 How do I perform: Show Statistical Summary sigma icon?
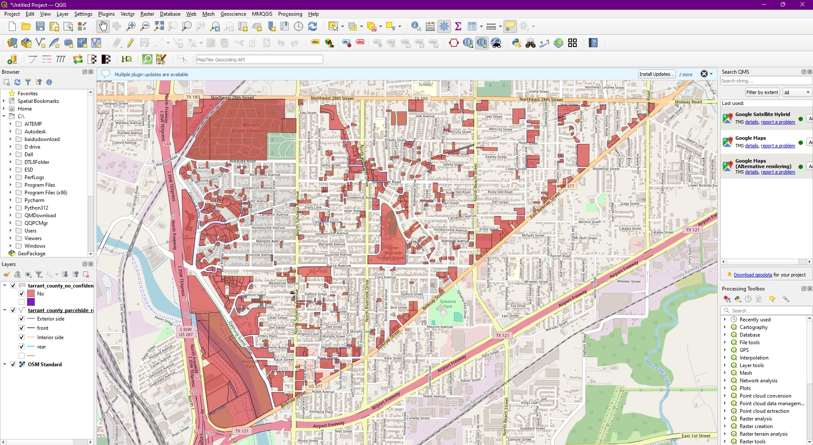pos(458,26)
